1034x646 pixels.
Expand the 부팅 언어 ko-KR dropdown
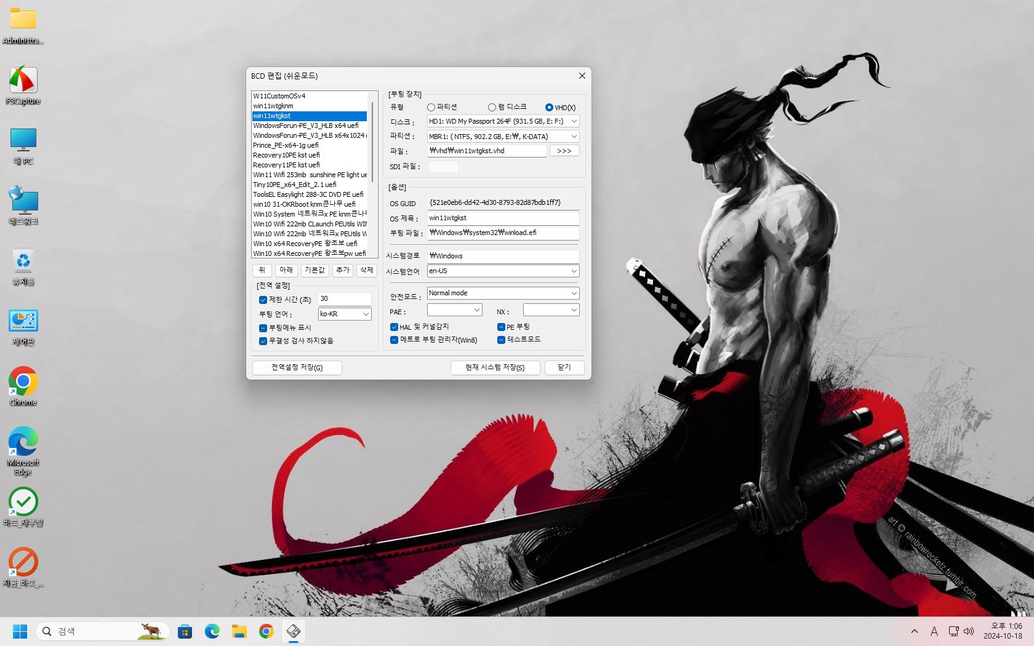click(366, 314)
